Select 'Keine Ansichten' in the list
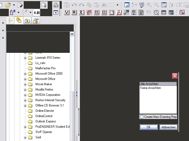This screenshot has height=141, width=189. [158, 88]
